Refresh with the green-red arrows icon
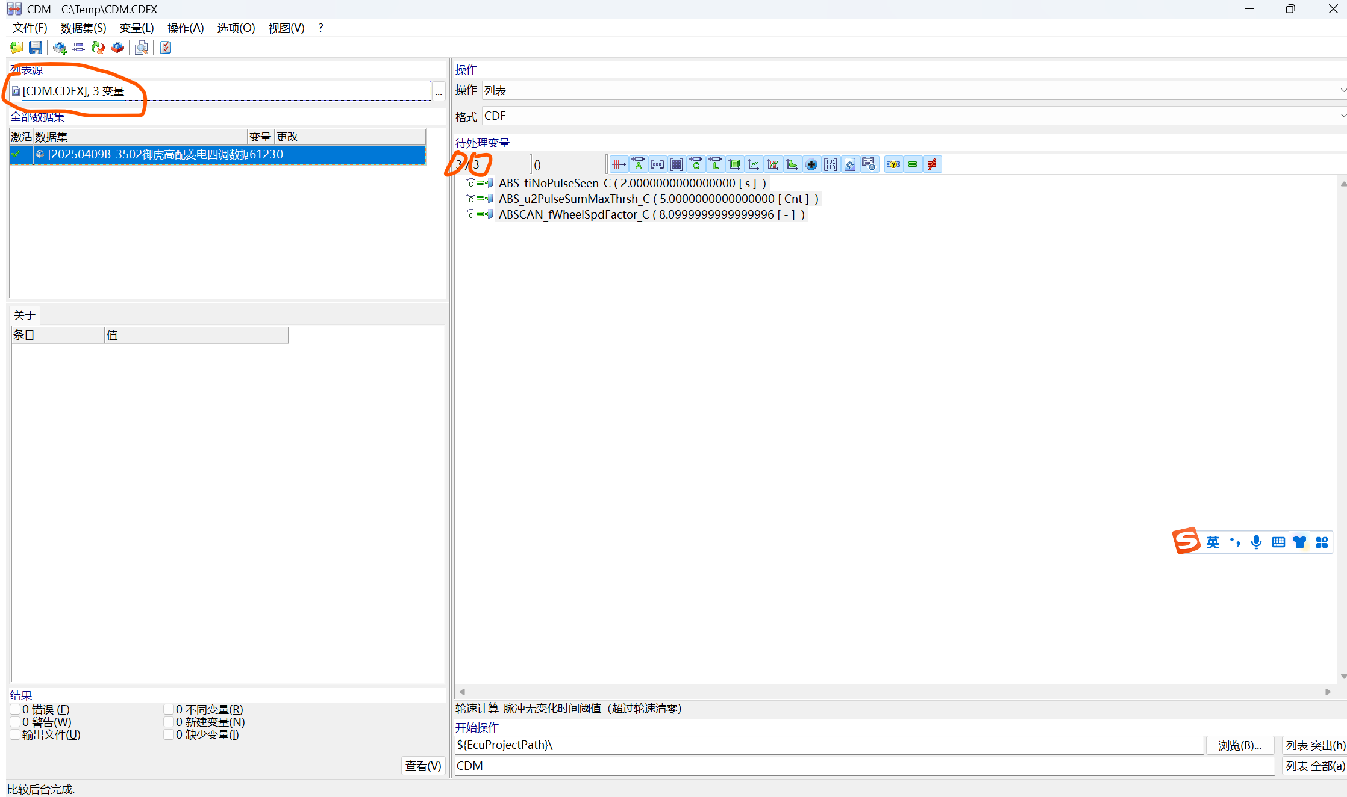Viewport: 1347px width, 797px height. click(98, 48)
